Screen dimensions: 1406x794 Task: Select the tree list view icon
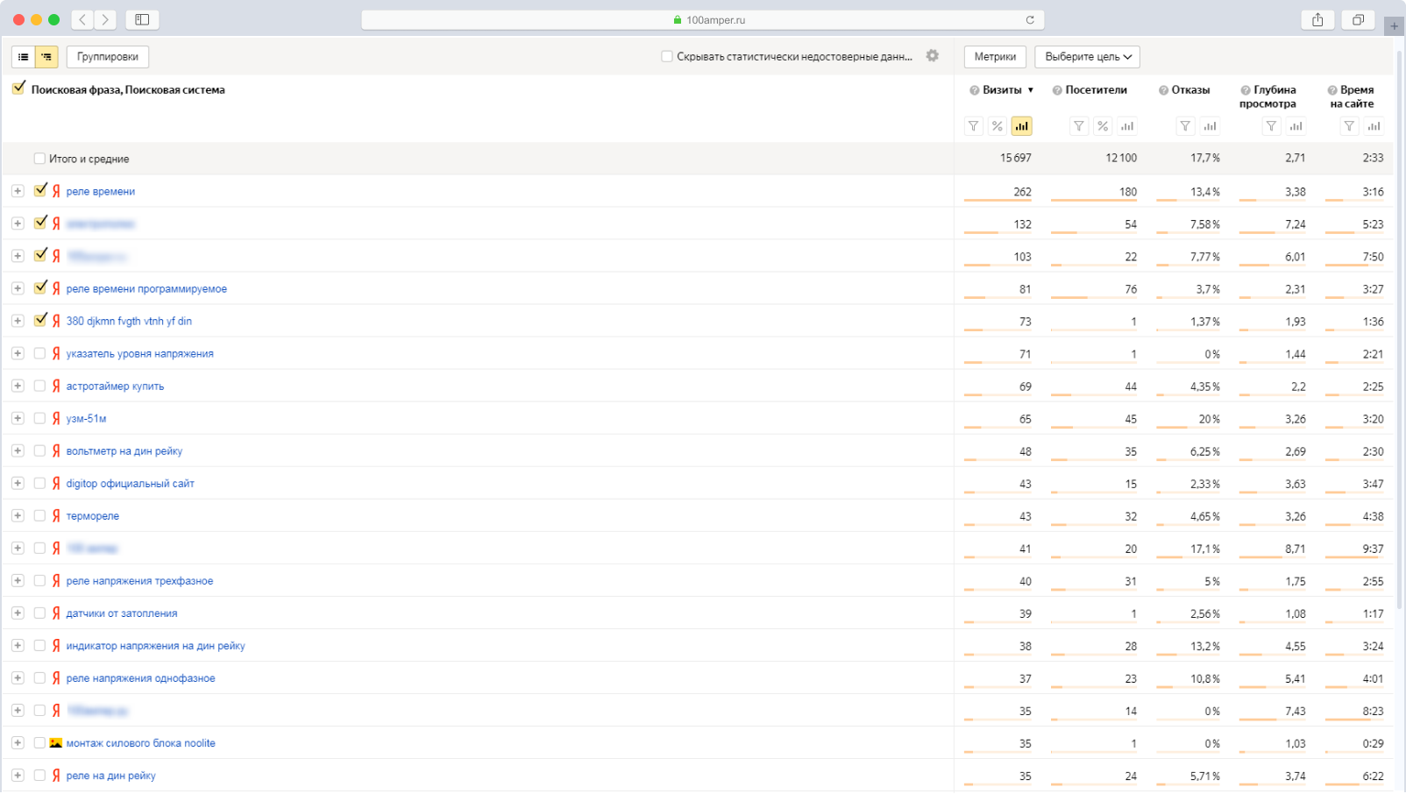pos(46,57)
